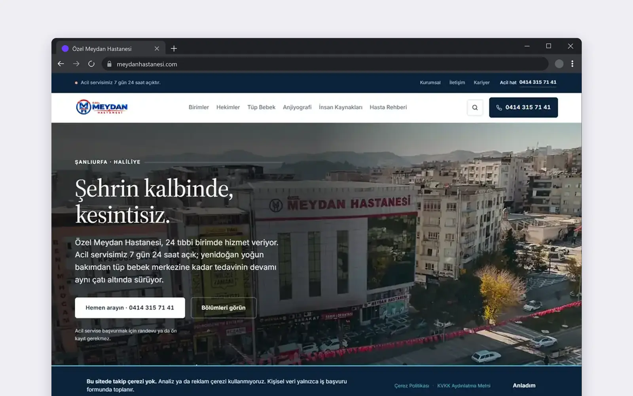This screenshot has width=633, height=396.
Task: Open the Çerez Politikası link
Action: 411,386
